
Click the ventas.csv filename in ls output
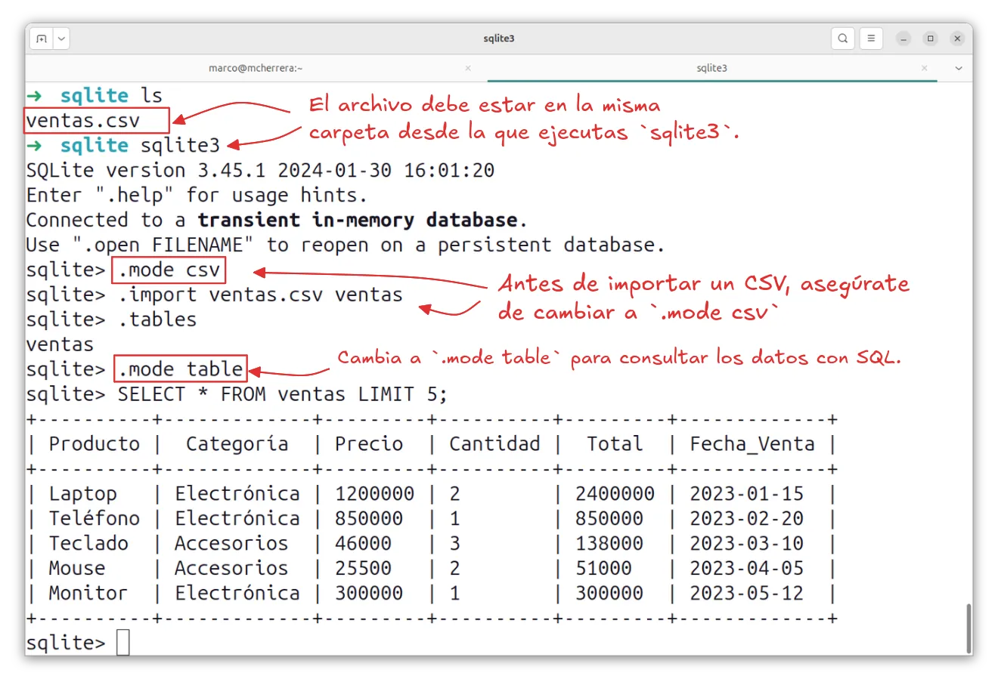click(x=83, y=121)
